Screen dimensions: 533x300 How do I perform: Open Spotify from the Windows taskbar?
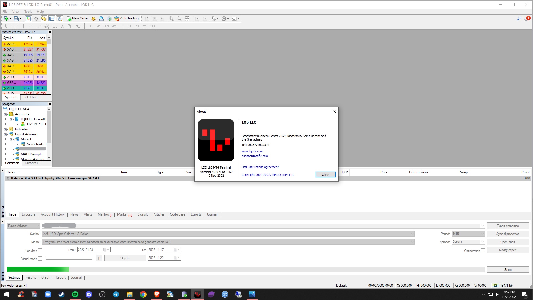(75, 294)
